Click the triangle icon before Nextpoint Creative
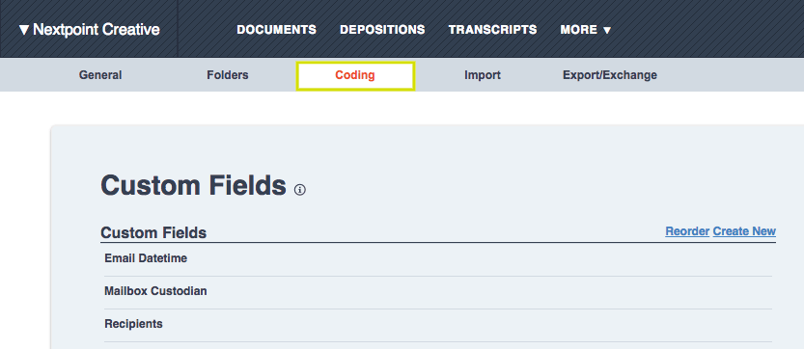 click(24, 30)
